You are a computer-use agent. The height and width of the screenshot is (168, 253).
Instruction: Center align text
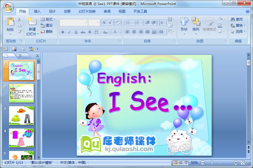point(134,32)
